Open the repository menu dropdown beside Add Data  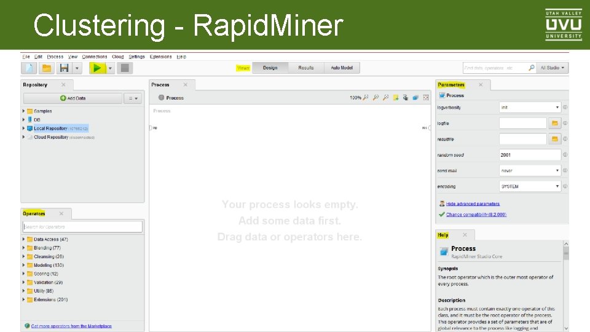click(x=133, y=98)
